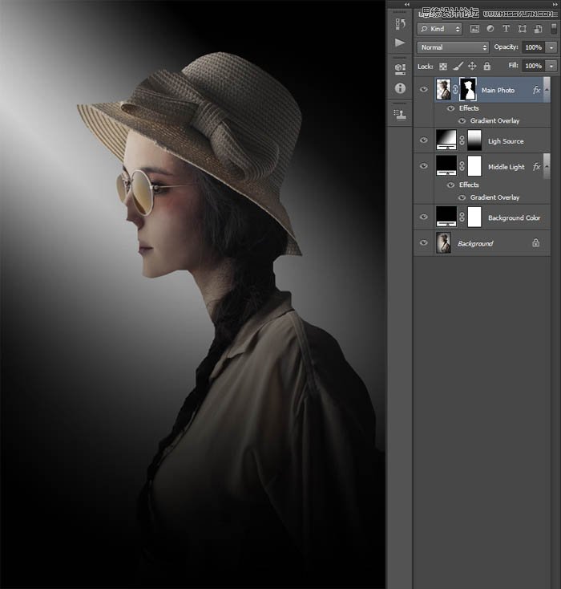Open the Kind filter type dropdown

coord(438,28)
